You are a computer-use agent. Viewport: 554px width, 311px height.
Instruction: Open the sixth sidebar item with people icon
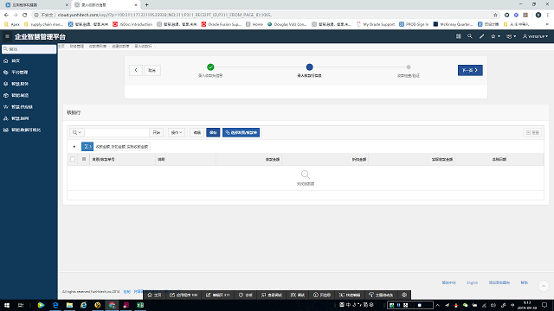point(29,118)
